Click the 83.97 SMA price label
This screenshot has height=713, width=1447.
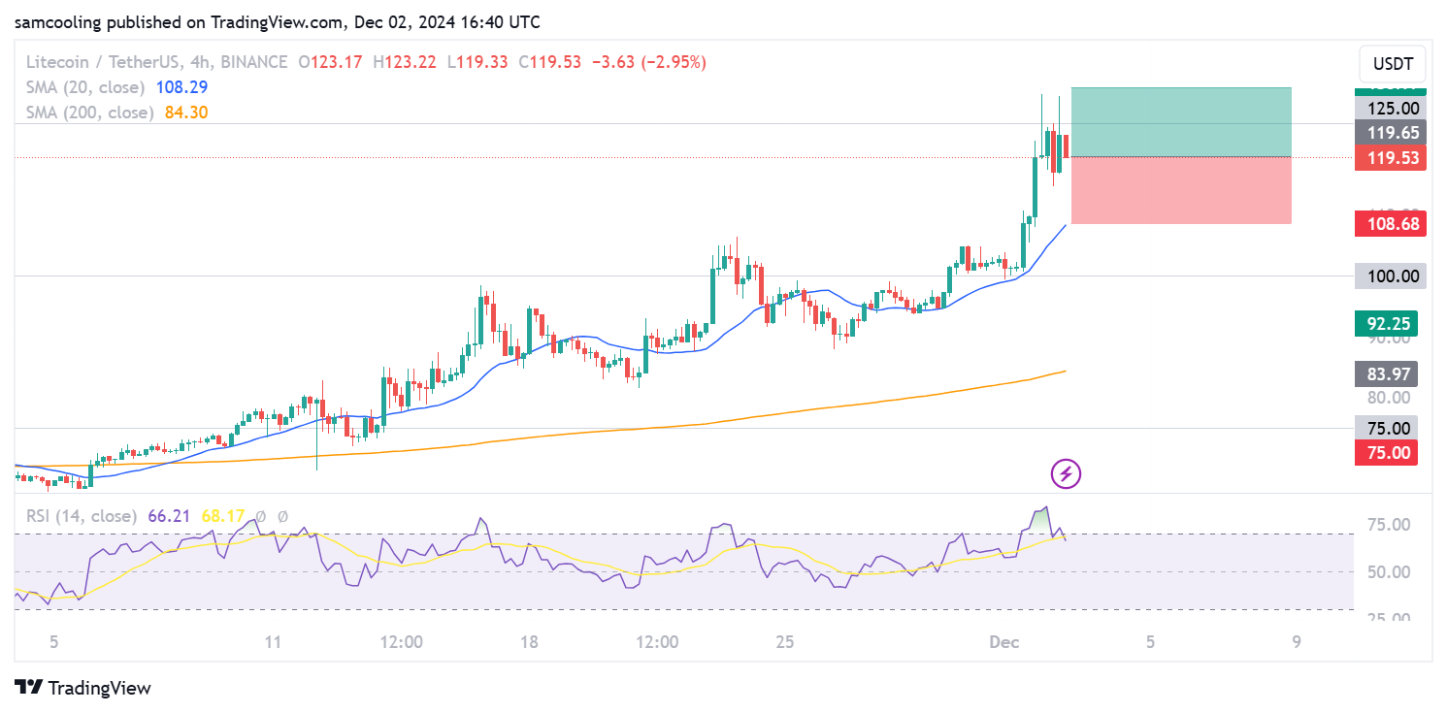pyautogui.click(x=1390, y=373)
